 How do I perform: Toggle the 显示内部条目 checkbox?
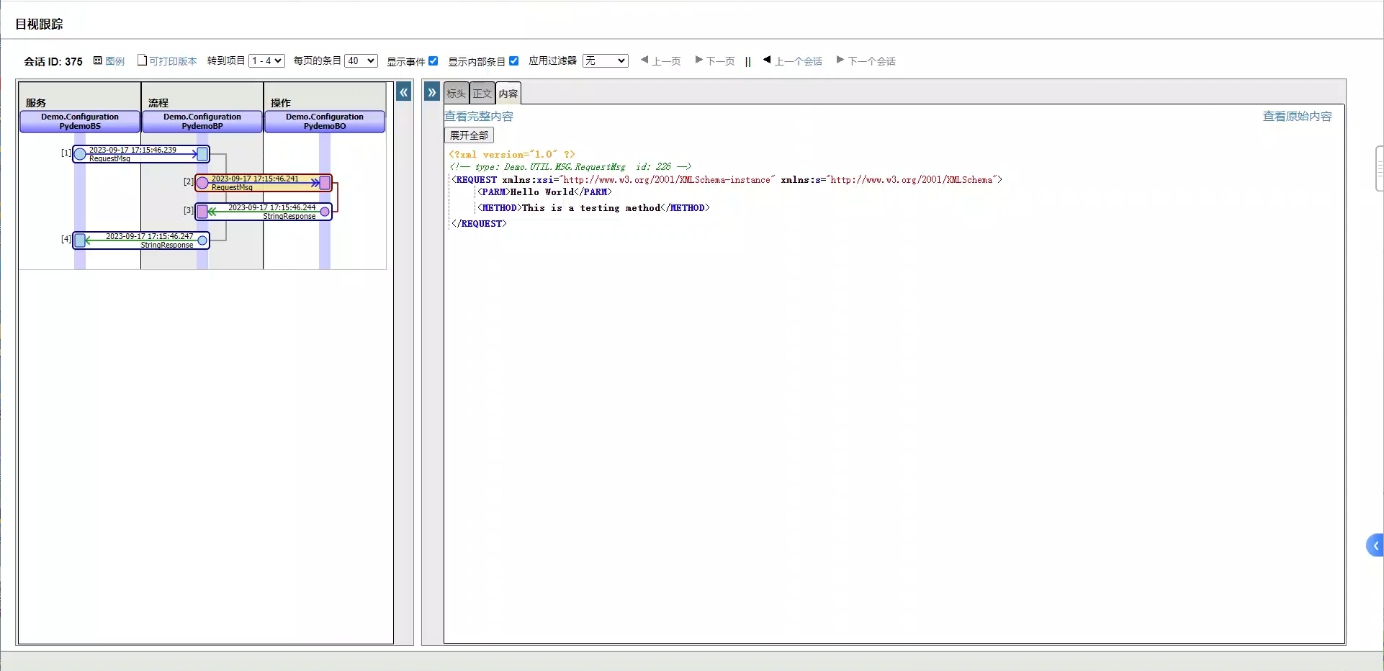point(514,61)
